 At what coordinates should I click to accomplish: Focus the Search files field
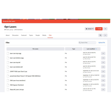[x=87, y=42]
